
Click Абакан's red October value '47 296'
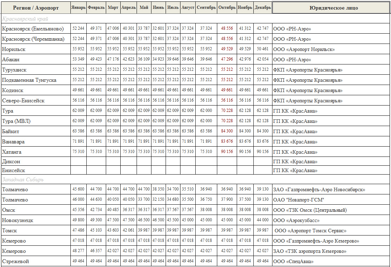tap(227, 59)
